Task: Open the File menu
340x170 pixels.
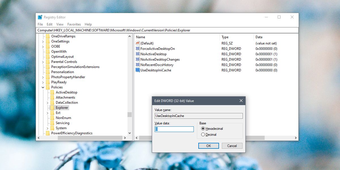Action: [40, 24]
